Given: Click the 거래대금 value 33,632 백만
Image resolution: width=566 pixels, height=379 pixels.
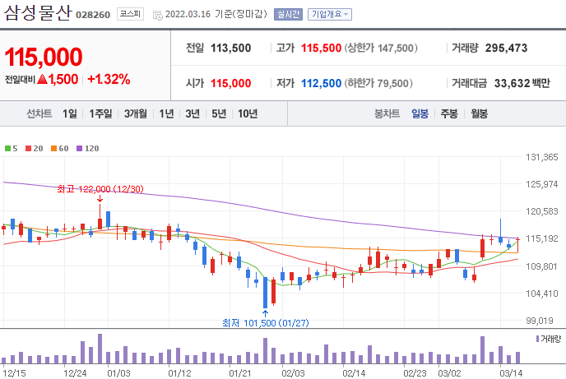Looking at the screenshot, I should pyautogui.click(x=522, y=83).
